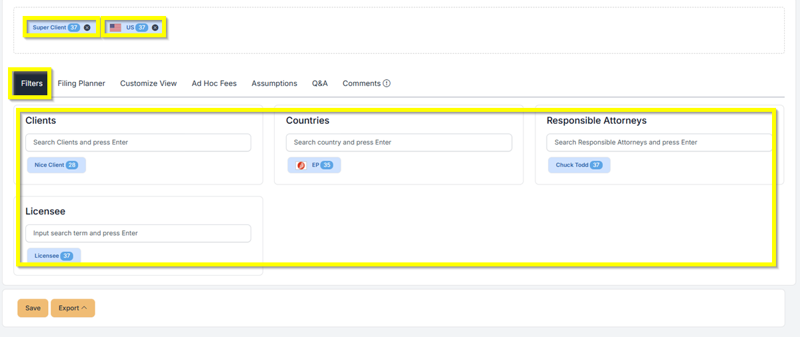The image size is (800, 337).
Task: Click the EP flag icon
Action: (x=301, y=165)
